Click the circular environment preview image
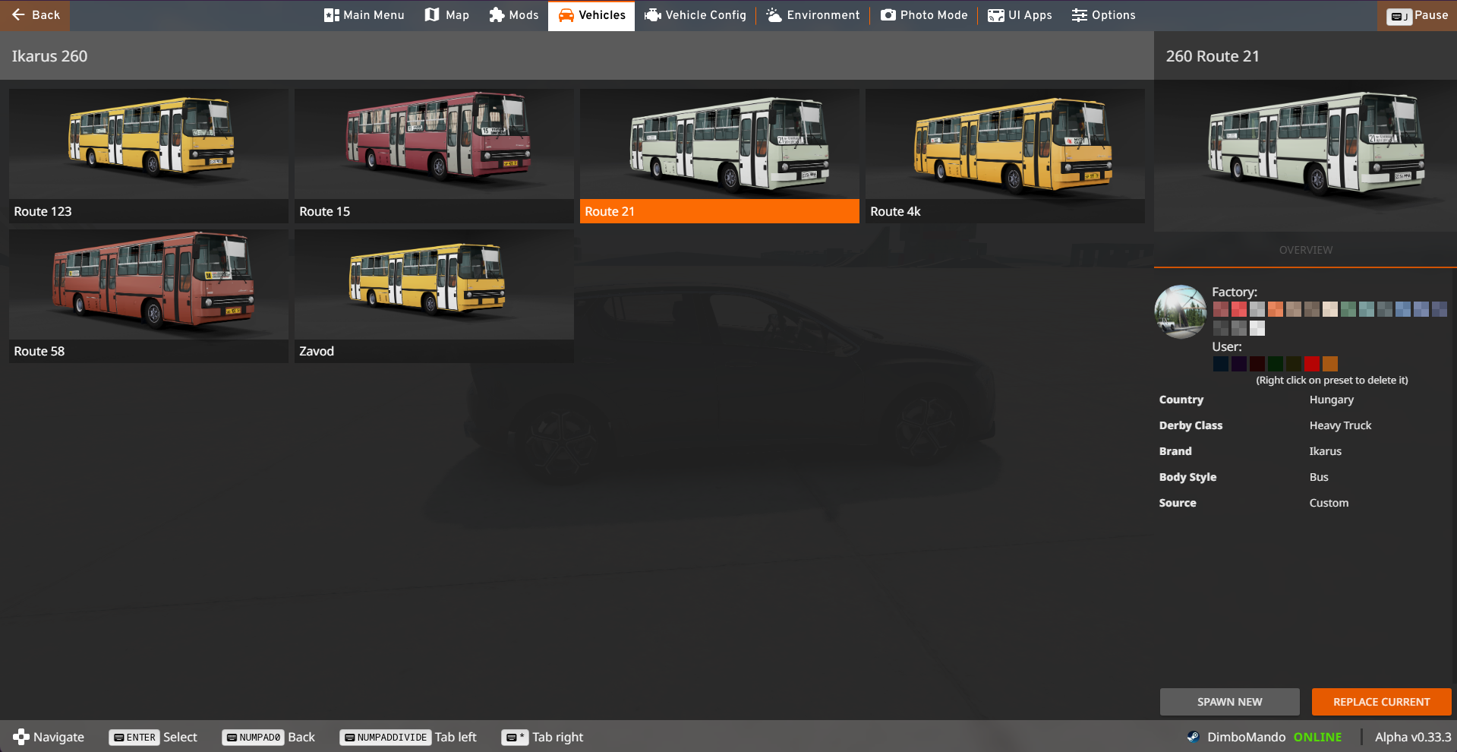 (x=1181, y=311)
